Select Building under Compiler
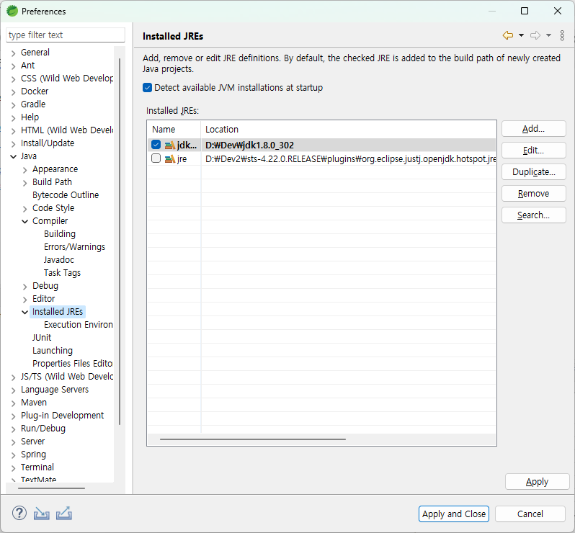575x533 pixels. pos(60,234)
